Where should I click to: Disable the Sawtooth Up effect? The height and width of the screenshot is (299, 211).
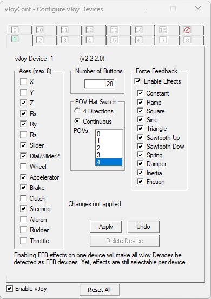pos(140,137)
